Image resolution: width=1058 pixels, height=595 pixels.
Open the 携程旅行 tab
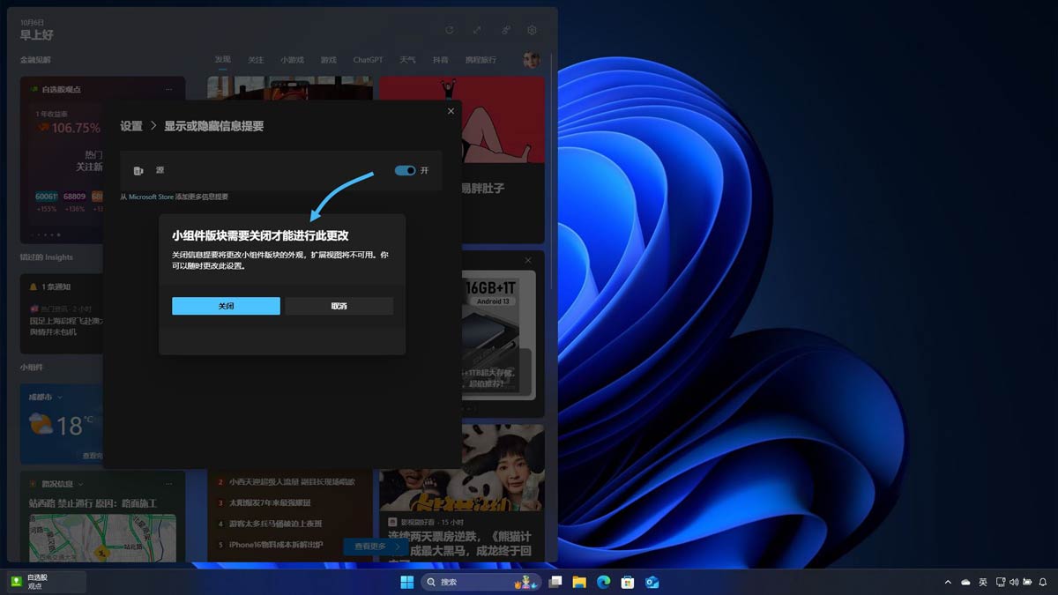481,60
